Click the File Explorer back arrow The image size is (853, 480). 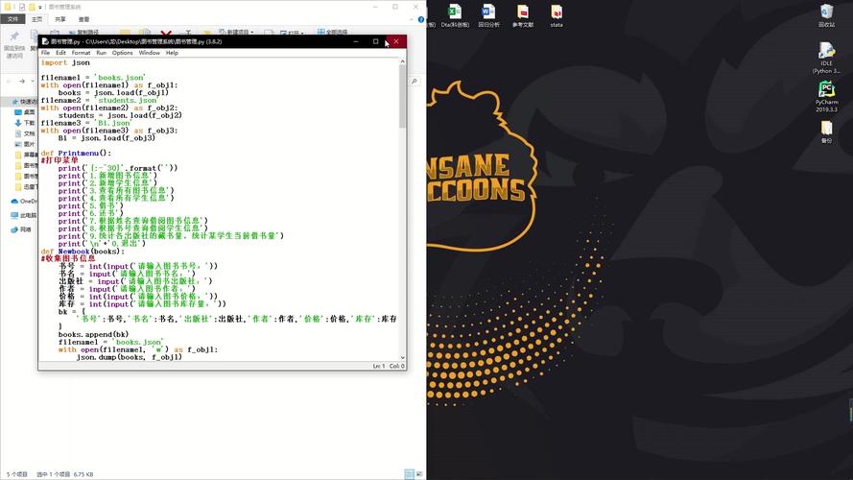pos(9,81)
